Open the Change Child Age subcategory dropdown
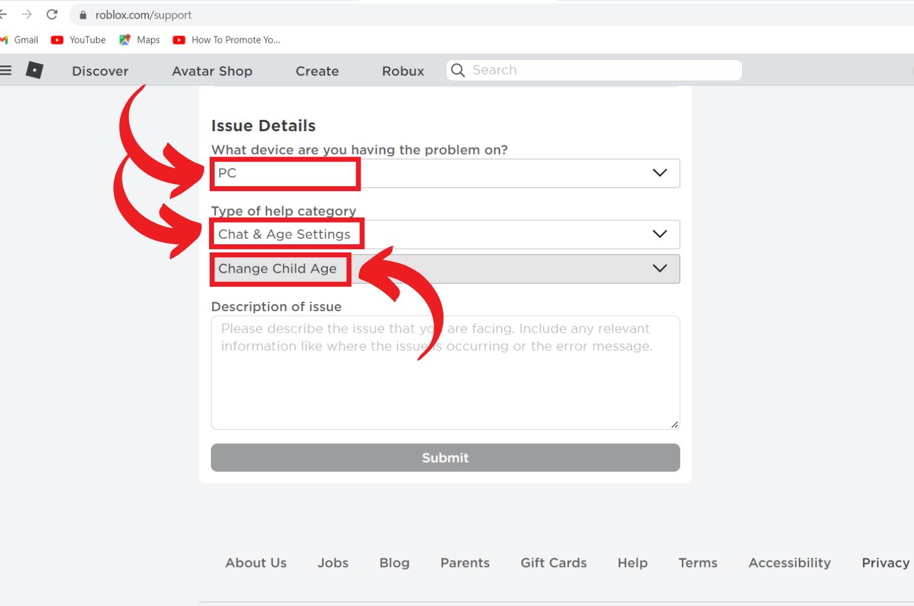The image size is (914, 606). pos(445,269)
